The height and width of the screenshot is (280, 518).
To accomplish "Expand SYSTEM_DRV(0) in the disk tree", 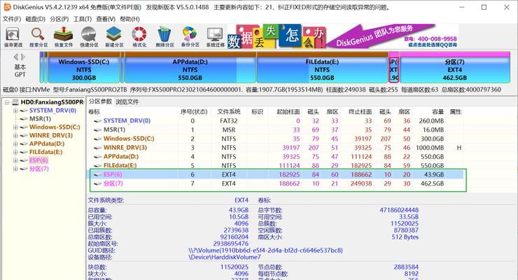I will 15,111.
